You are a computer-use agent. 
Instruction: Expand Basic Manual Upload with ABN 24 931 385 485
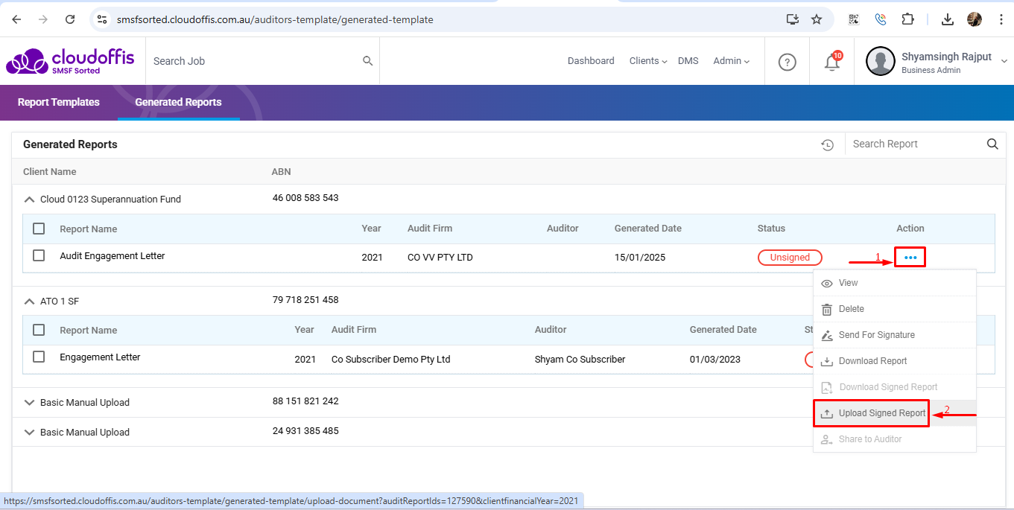click(30, 433)
